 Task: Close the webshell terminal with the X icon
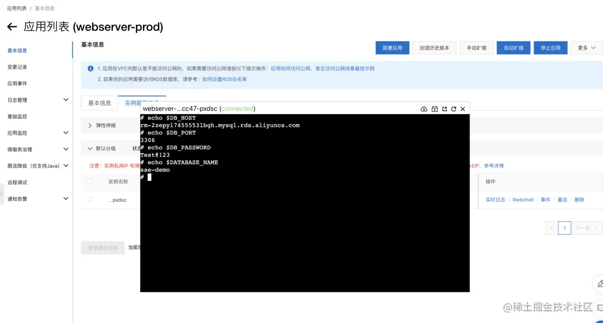tap(463, 109)
